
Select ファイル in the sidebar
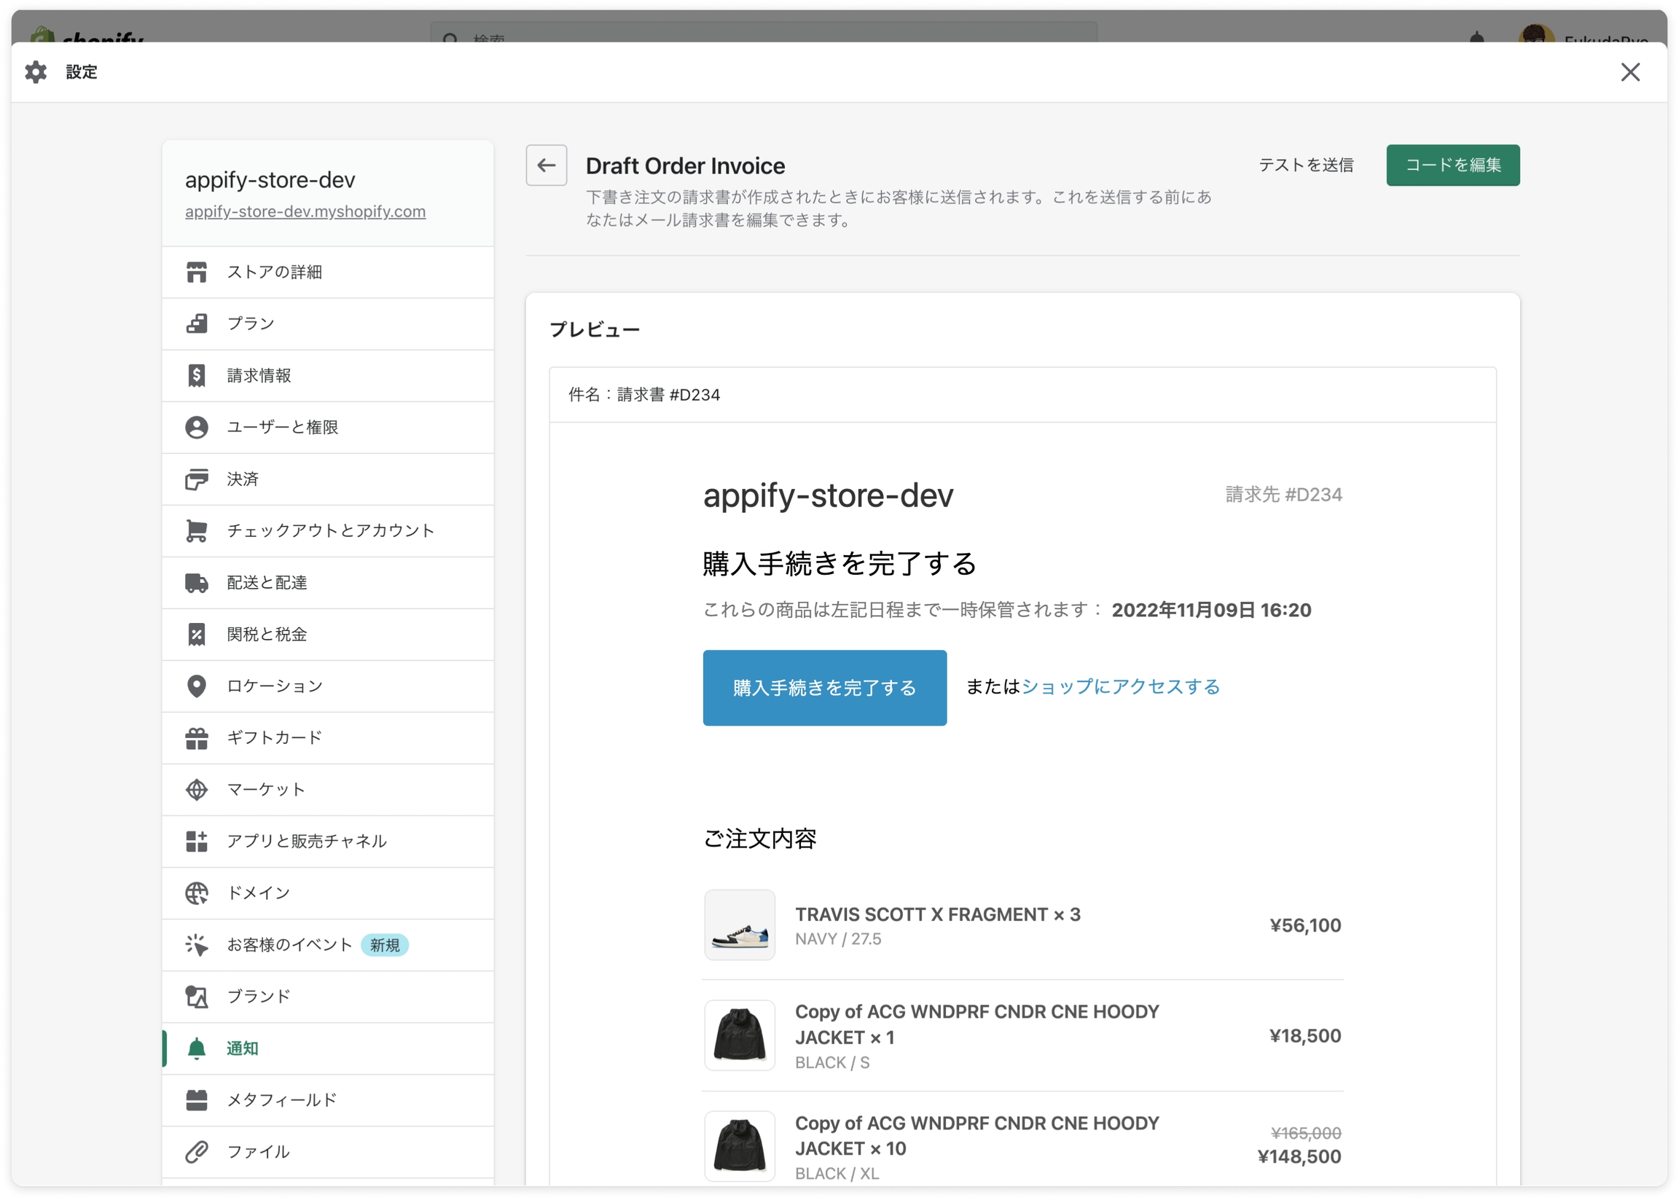pos(328,1151)
